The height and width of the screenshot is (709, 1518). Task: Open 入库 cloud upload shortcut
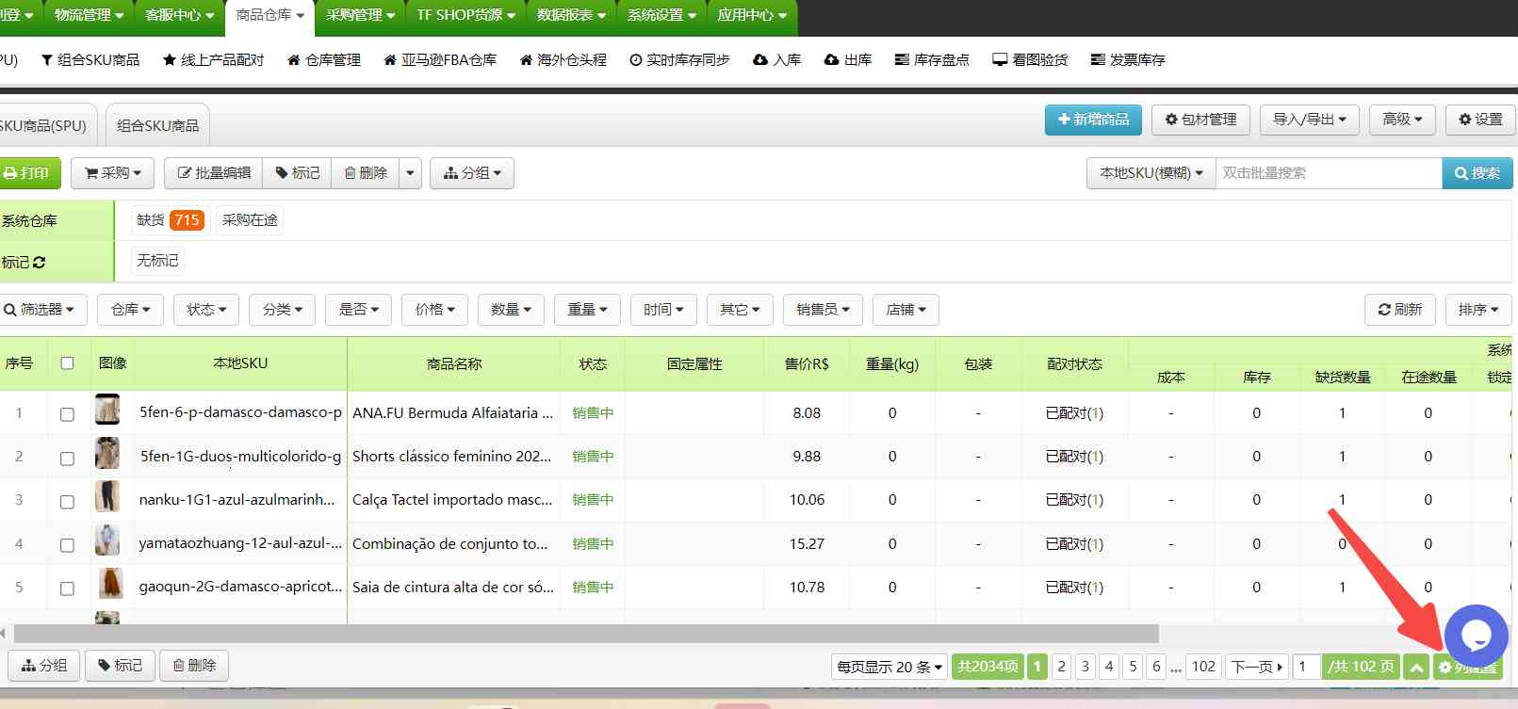776,59
